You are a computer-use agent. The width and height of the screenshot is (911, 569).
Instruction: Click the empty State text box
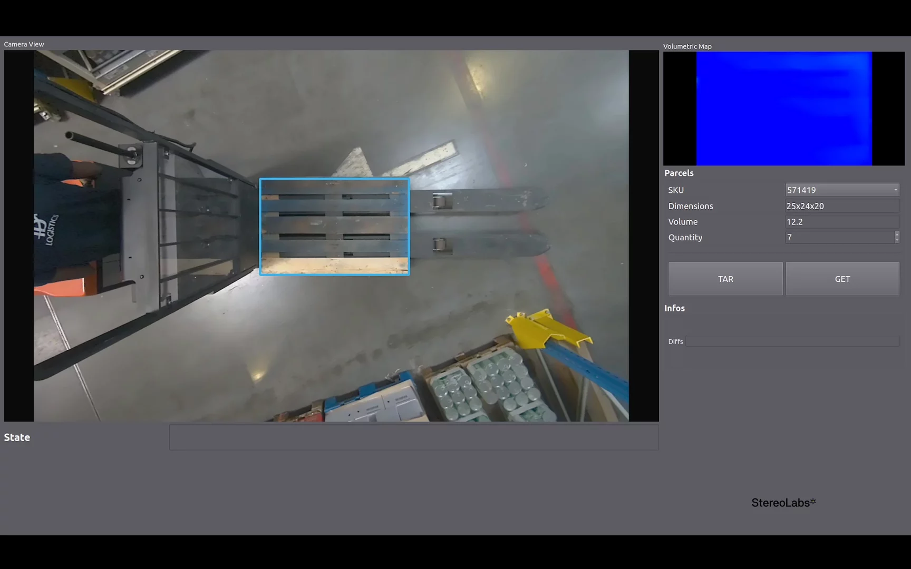click(x=413, y=437)
